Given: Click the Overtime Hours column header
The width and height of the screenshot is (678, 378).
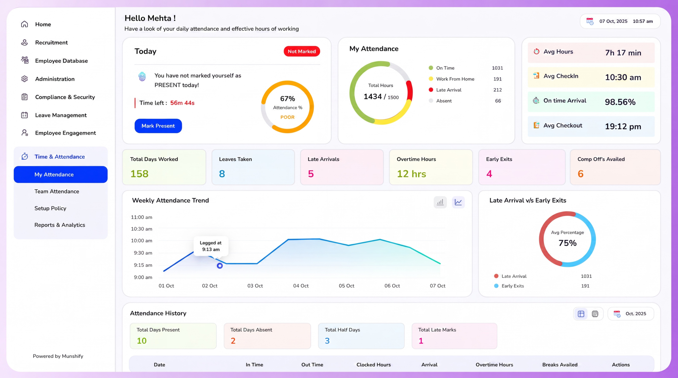Looking at the screenshot, I should [x=494, y=364].
